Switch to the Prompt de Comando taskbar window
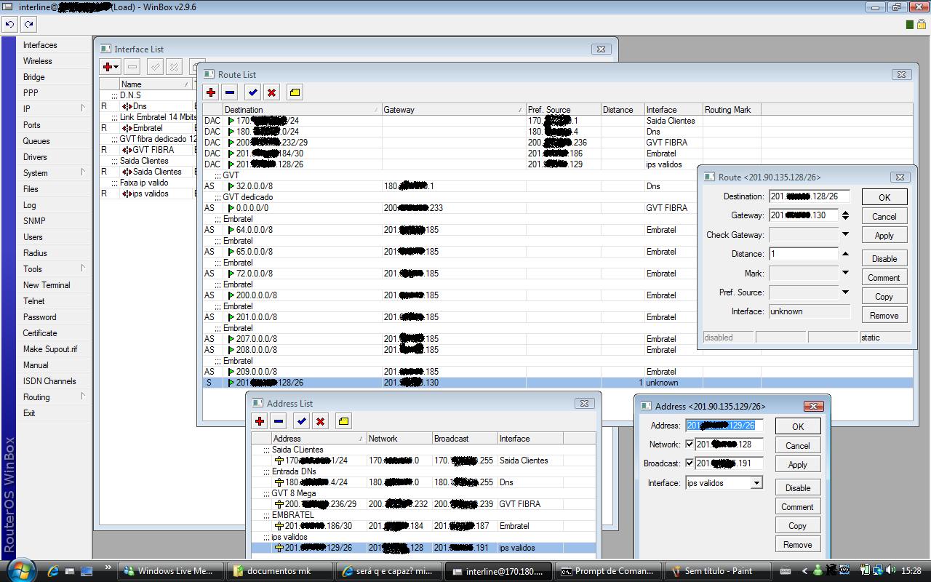The width and height of the screenshot is (931, 582). [610, 571]
